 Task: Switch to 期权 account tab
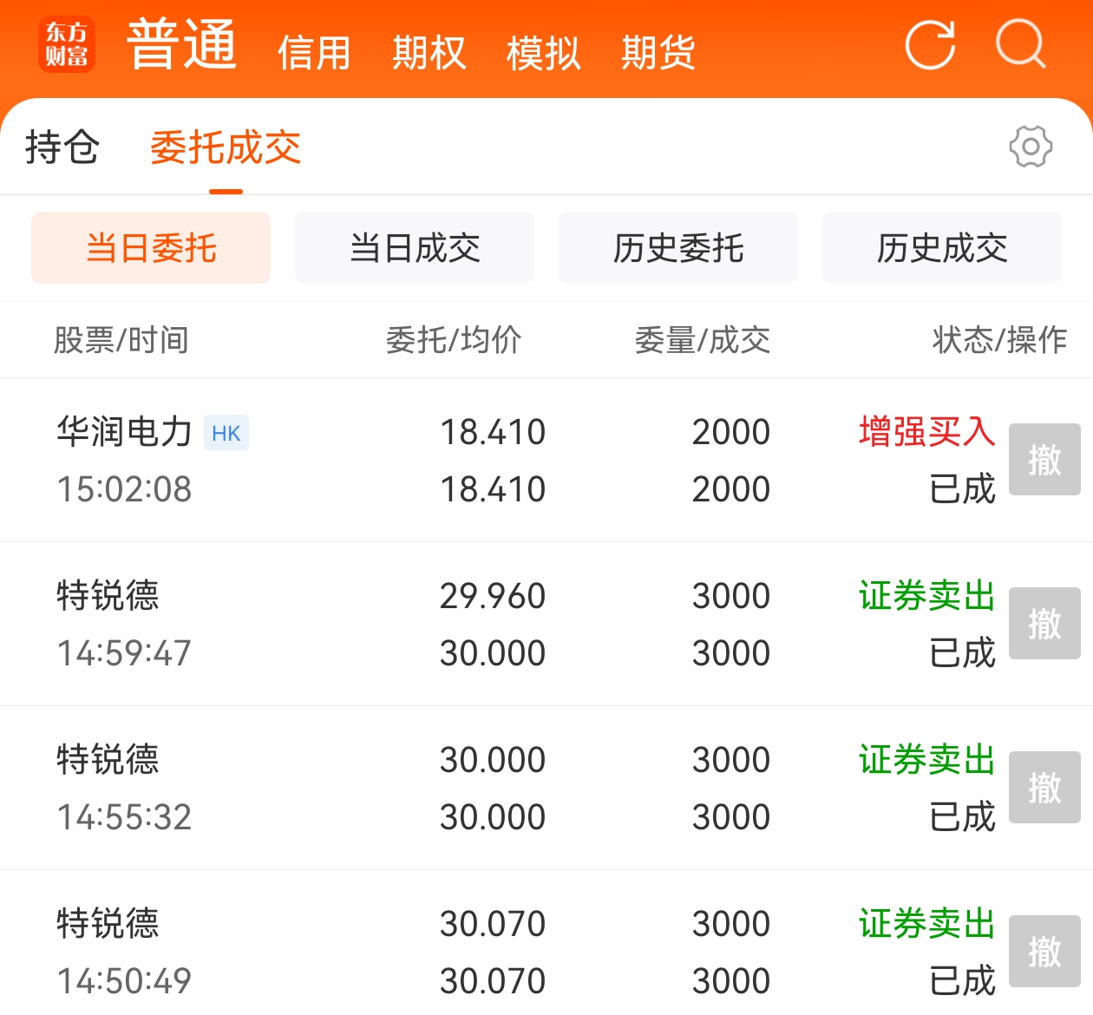pyautogui.click(x=429, y=53)
